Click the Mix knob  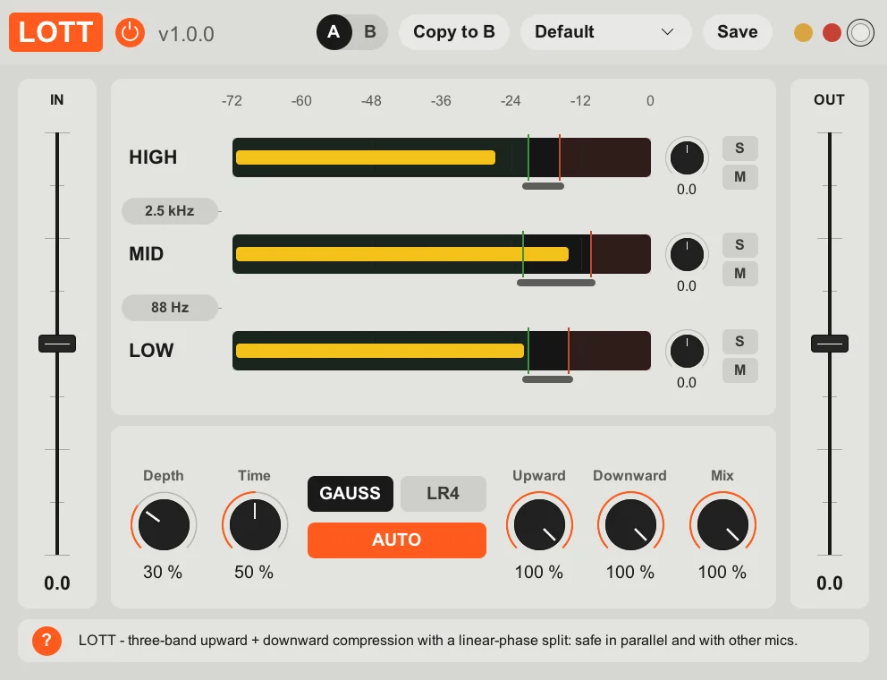(722, 524)
